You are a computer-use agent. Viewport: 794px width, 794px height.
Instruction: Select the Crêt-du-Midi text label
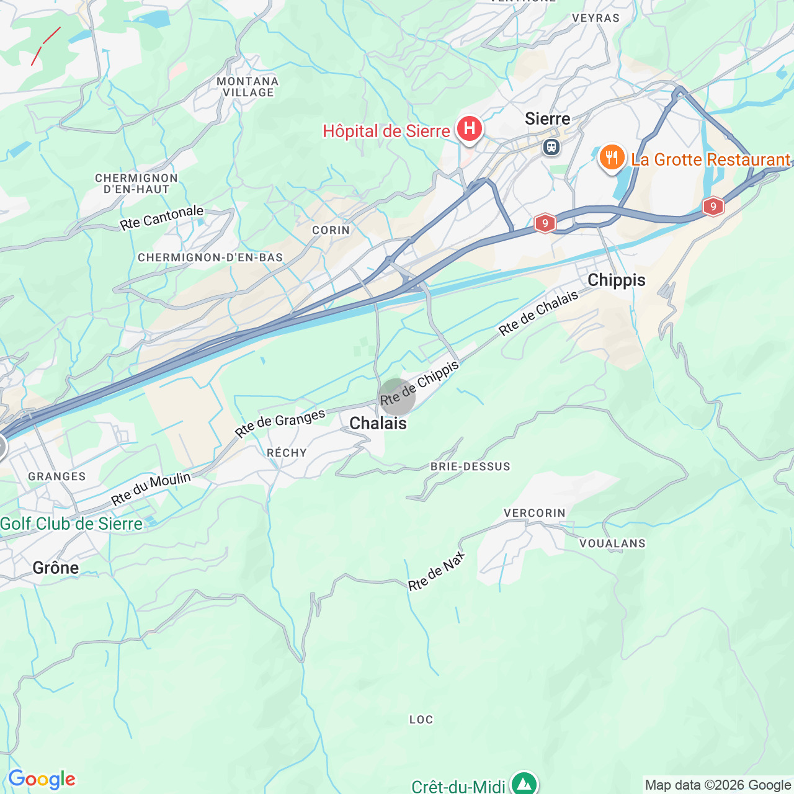[458, 786]
